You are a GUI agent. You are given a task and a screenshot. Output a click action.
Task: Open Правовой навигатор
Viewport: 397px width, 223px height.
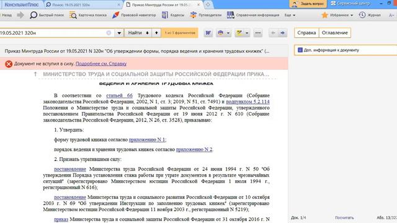click(134, 15)
